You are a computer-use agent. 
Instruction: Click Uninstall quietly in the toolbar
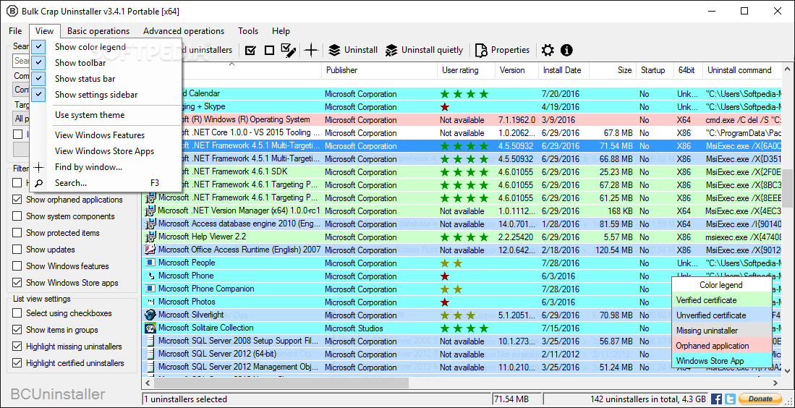(x=425, y=50)
